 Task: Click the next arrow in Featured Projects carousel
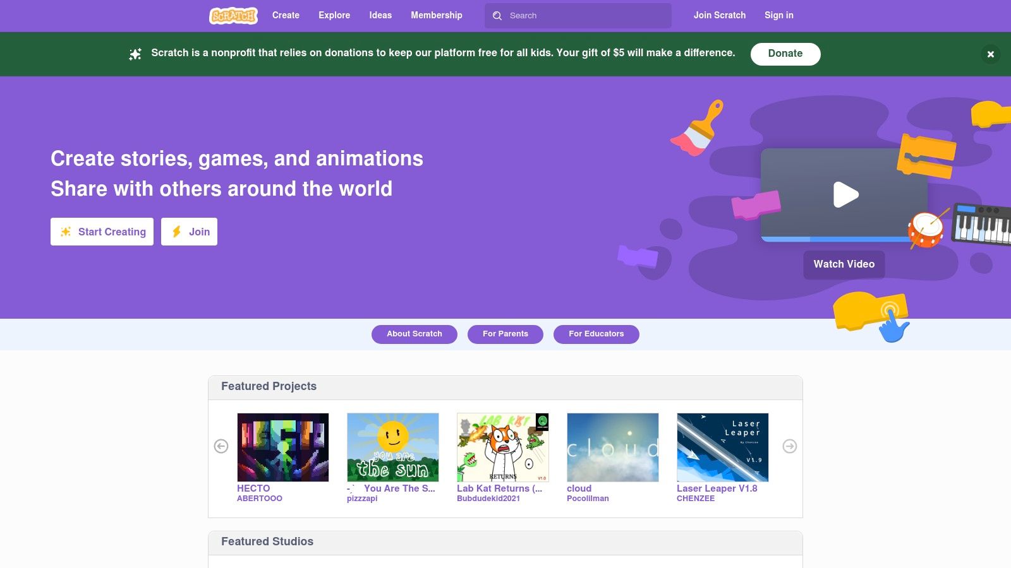point(789,446)
